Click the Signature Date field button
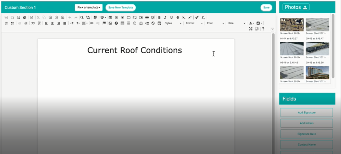Image resolution: width=341 pixels, height=154 pixels. [306, 134]
